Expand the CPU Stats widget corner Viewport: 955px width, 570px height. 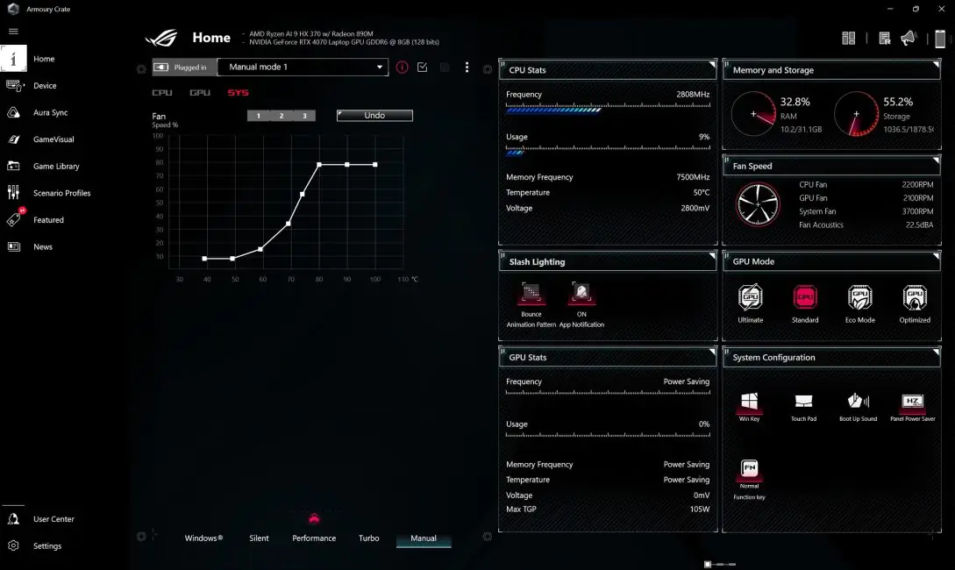(x=711, y=65)
